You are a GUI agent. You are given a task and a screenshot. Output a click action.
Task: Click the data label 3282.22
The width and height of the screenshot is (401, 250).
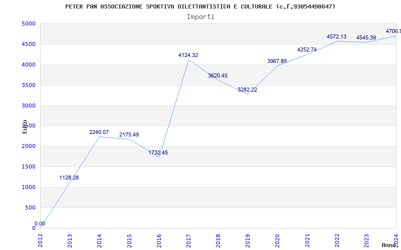pos(247,90)
